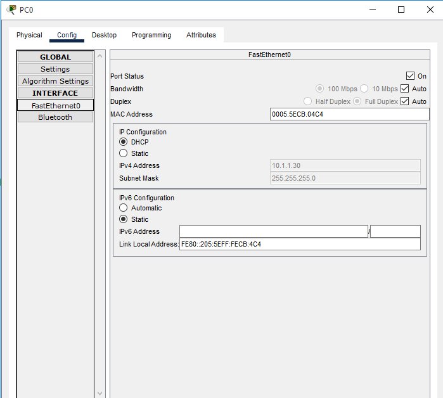Screen dimensions: 443x398
Task: Select the Bluetooth interface
Action: pyautogui.click(x=55, y=117)
